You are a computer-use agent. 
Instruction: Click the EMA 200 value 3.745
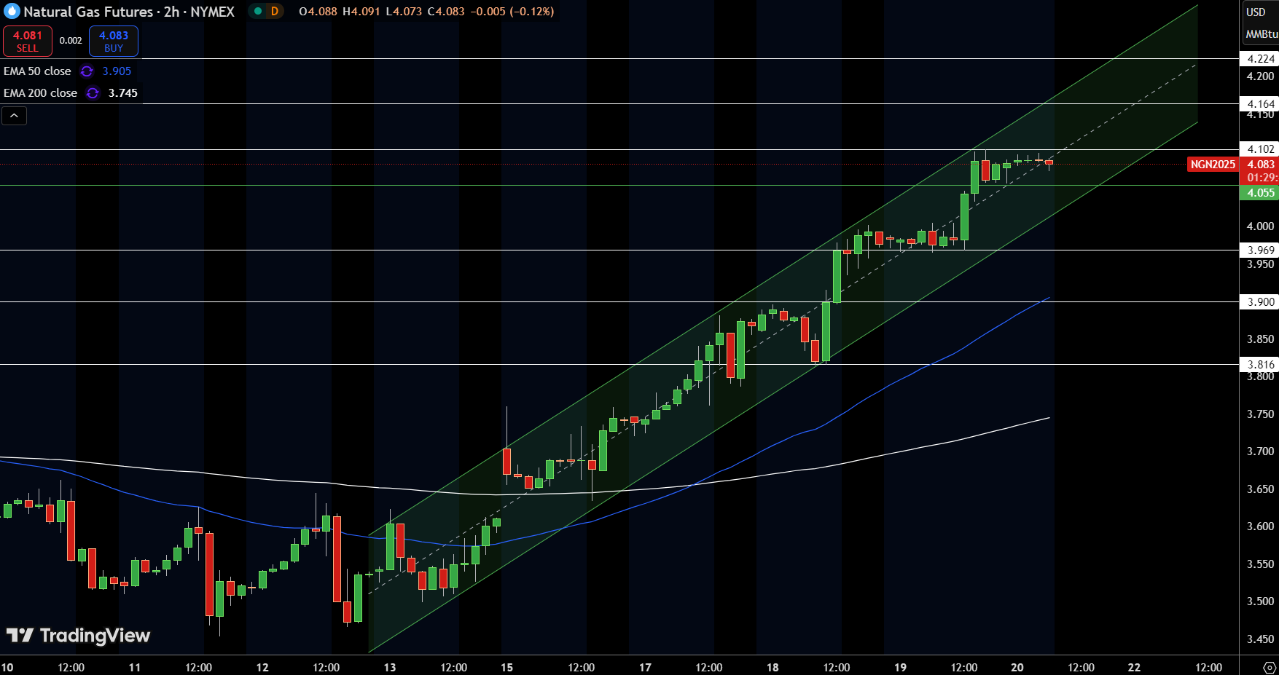point(122,93)
